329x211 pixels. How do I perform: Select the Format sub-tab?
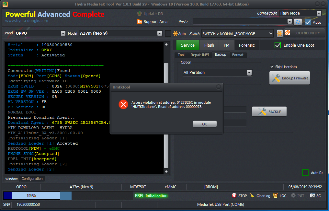click(238, 55)
